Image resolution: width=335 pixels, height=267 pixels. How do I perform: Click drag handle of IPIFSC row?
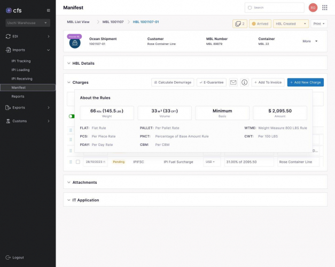click(71, 162)
